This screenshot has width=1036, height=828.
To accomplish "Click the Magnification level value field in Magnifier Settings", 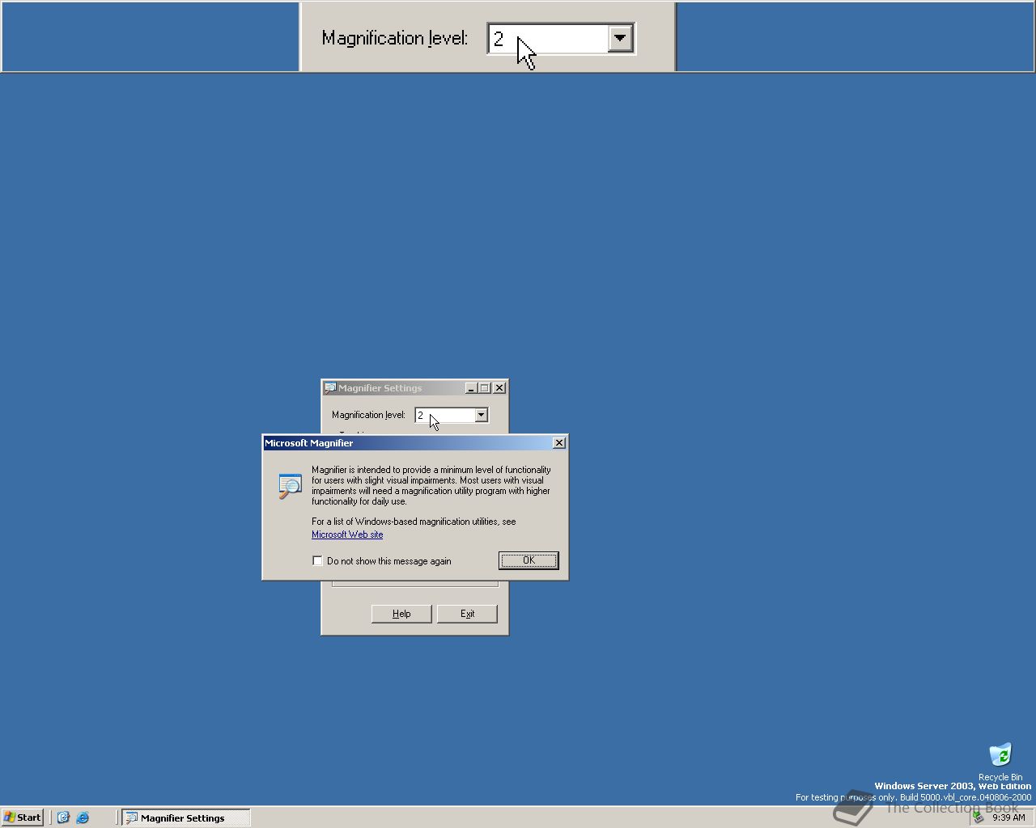I will tap(444, 415).
